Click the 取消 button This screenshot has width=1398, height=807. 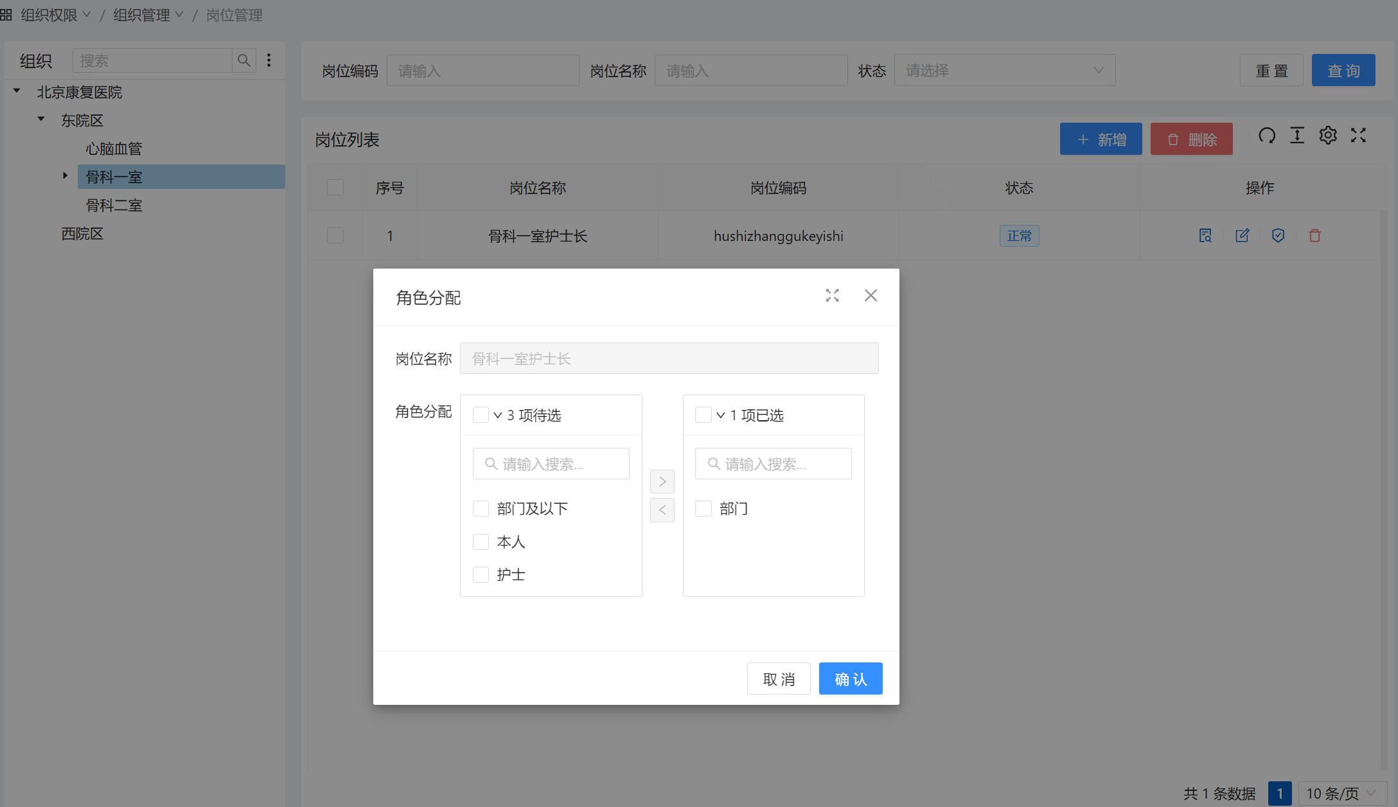coord(779,678)
